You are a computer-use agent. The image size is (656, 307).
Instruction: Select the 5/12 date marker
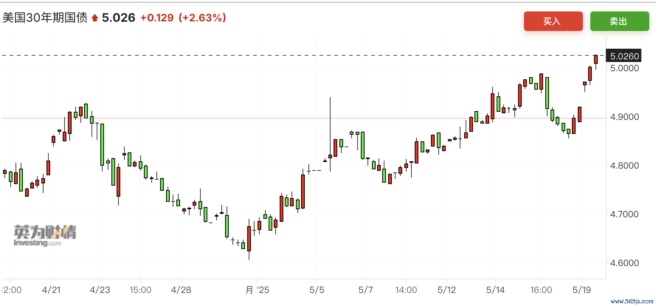pos(447,290)
